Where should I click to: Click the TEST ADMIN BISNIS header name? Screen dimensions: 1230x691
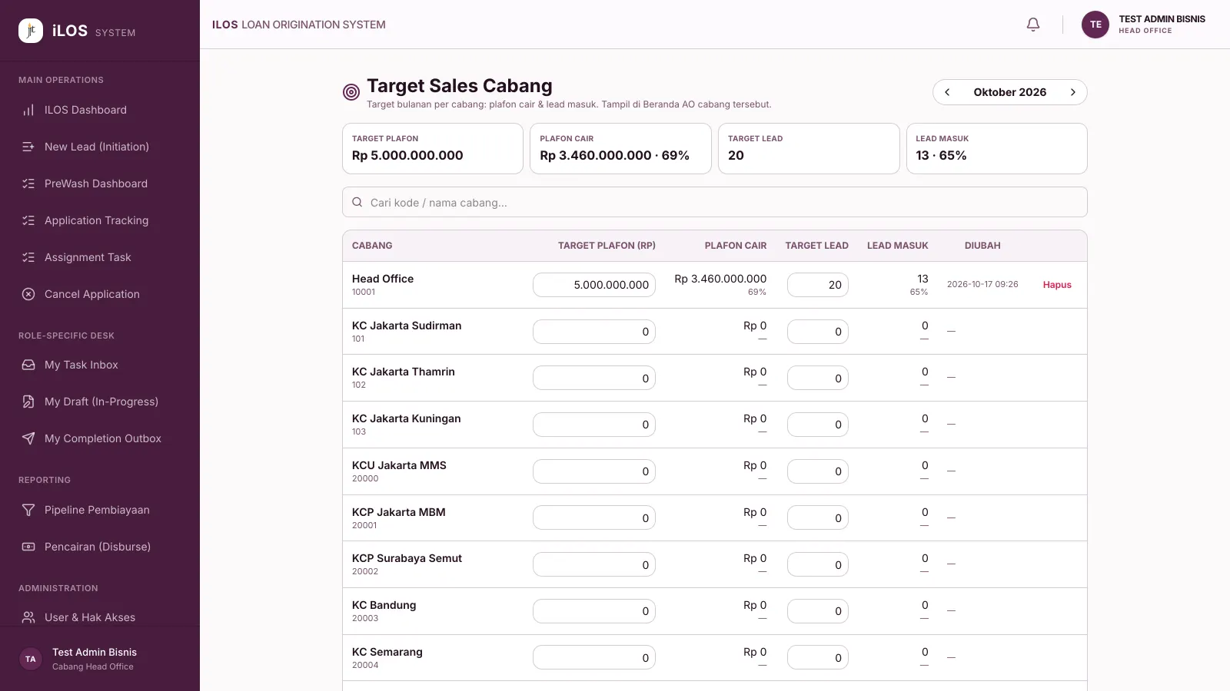pyautogui.click(x=1162, y=19)
